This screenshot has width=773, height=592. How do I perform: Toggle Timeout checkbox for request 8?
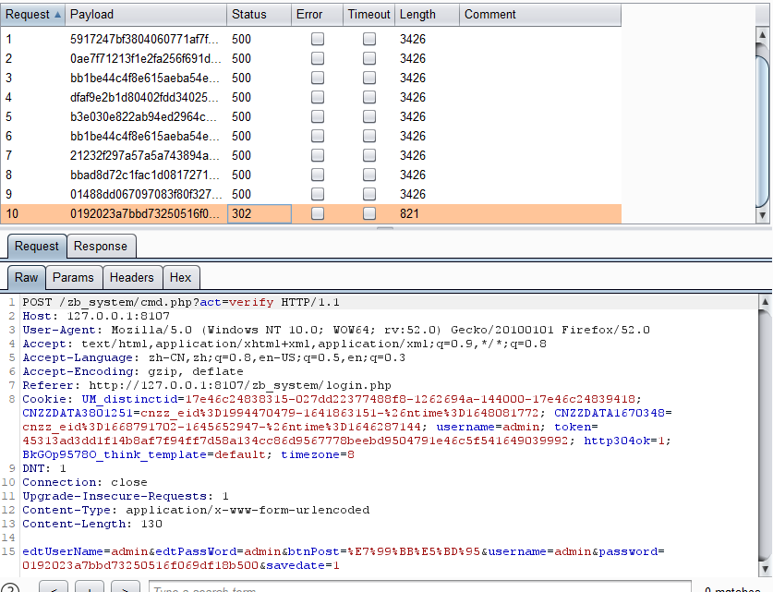pyautogui.click(x=369, y=175)
